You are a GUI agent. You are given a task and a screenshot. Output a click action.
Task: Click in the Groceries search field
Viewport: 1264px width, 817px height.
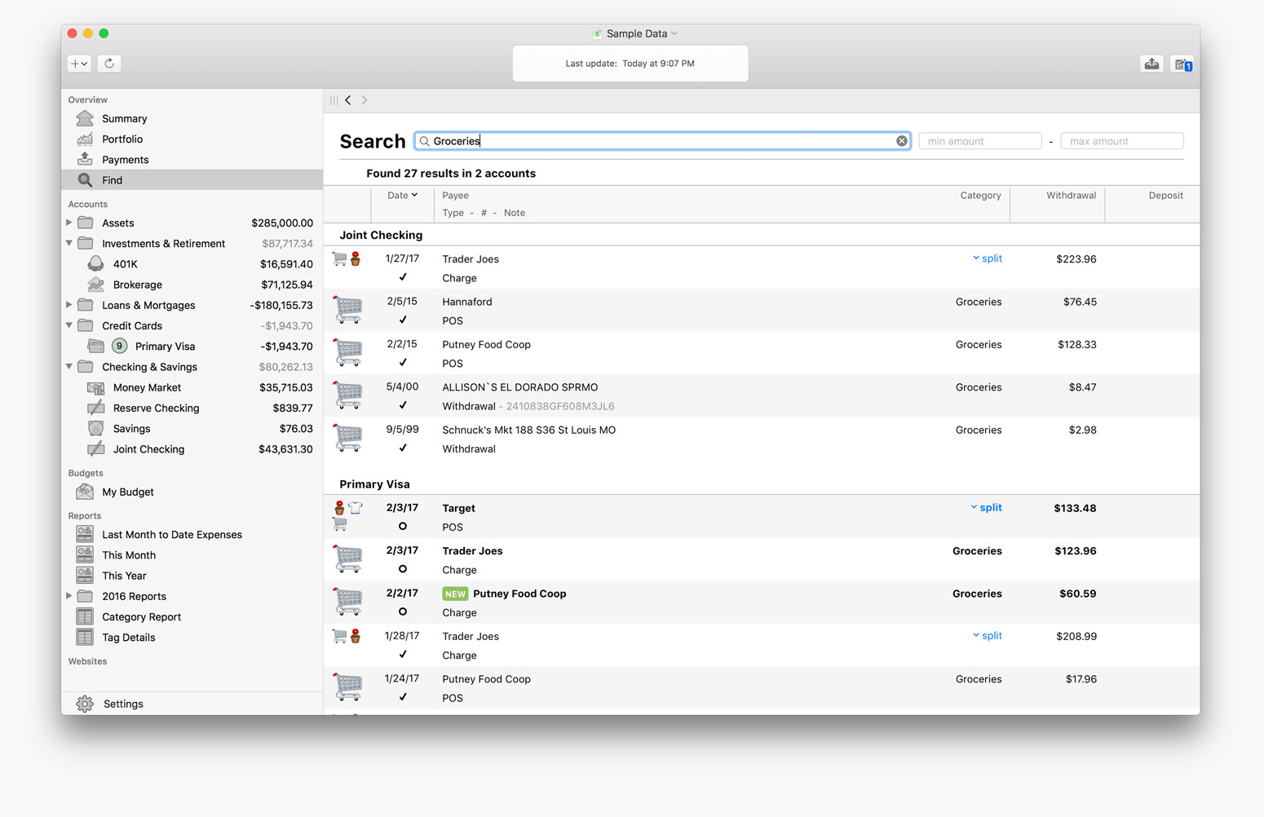coord(662,141)
